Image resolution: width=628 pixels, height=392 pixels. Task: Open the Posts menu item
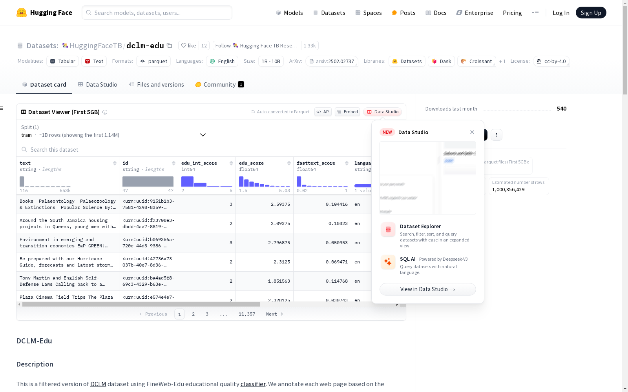(x=403, y=13)
